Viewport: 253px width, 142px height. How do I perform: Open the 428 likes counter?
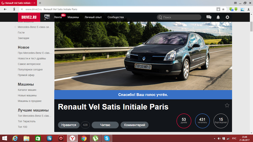(x=85, y=125)
